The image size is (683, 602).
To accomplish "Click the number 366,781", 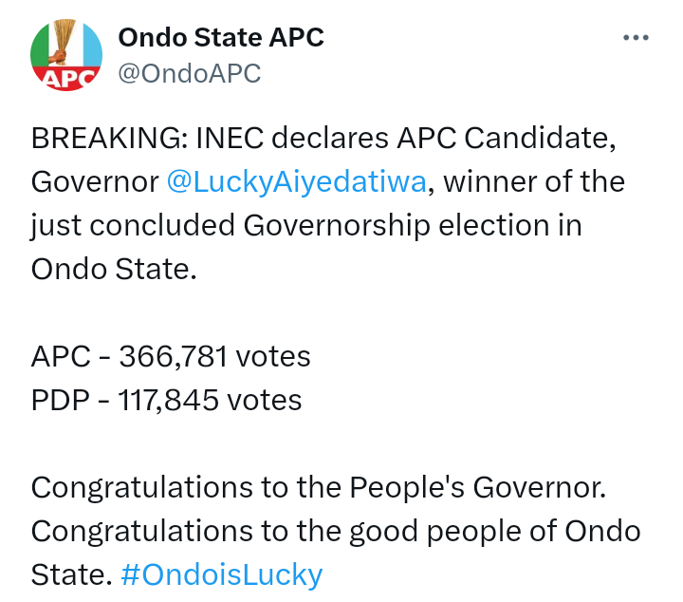I will pyautogui.click(x=173, y=356).
